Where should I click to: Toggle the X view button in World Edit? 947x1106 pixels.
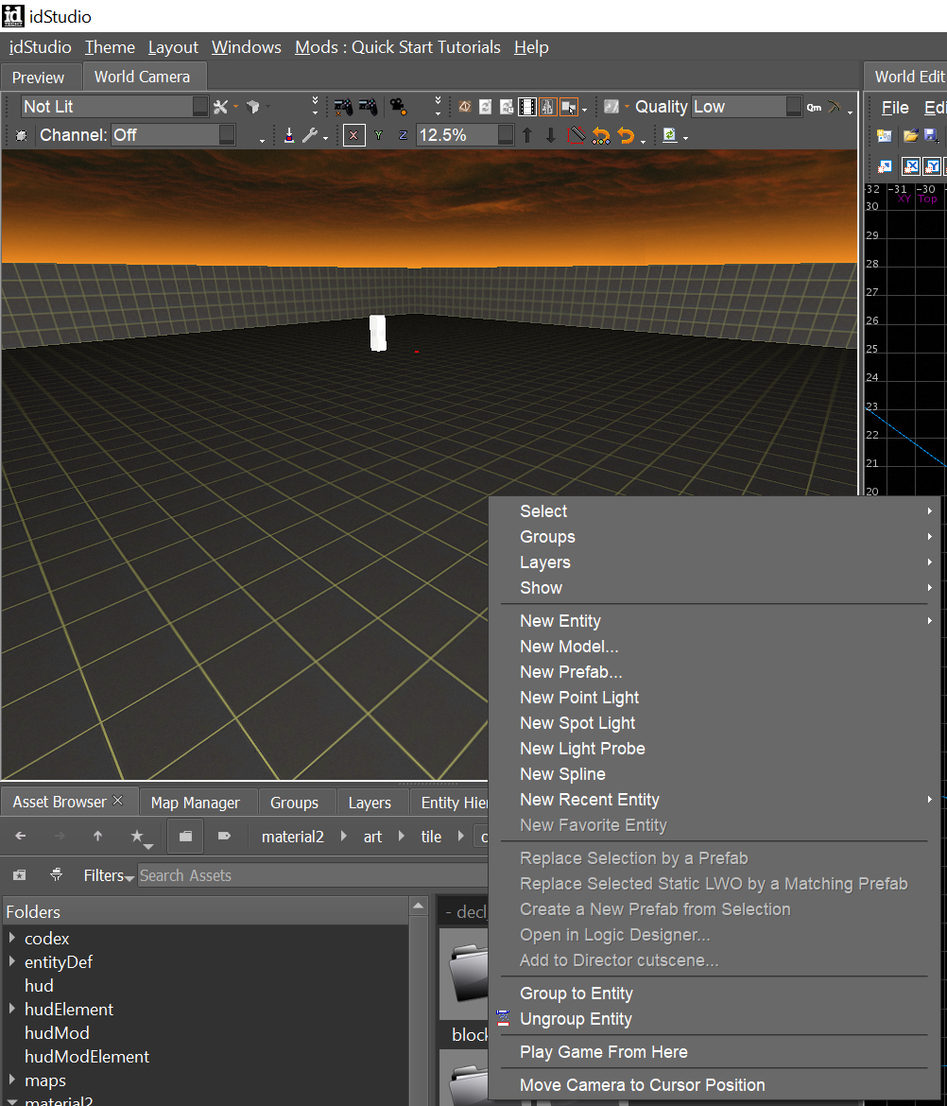click(911, 166)
